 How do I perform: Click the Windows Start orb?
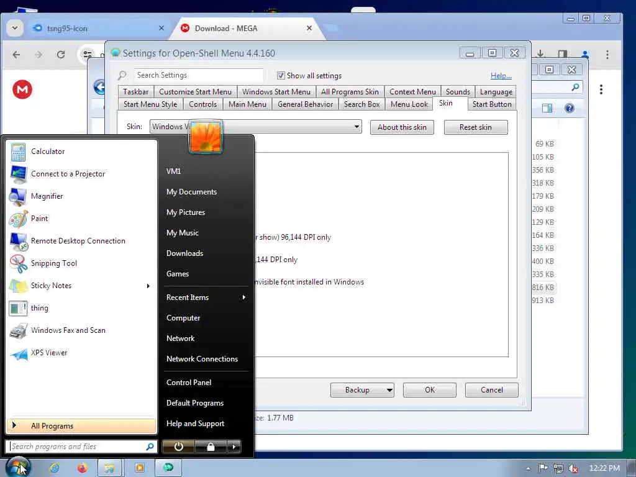click(18, 467)
